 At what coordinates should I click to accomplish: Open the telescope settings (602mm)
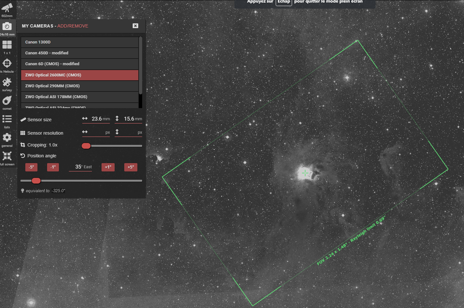(7, 10)
